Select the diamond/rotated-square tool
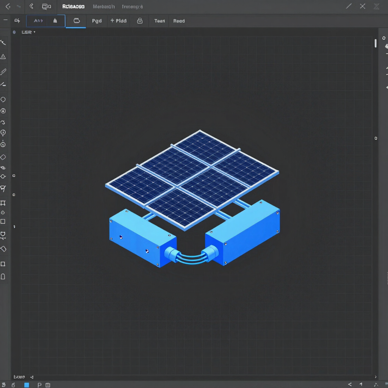This screenshot has height=388, width=388. click(x=3, y=157)
